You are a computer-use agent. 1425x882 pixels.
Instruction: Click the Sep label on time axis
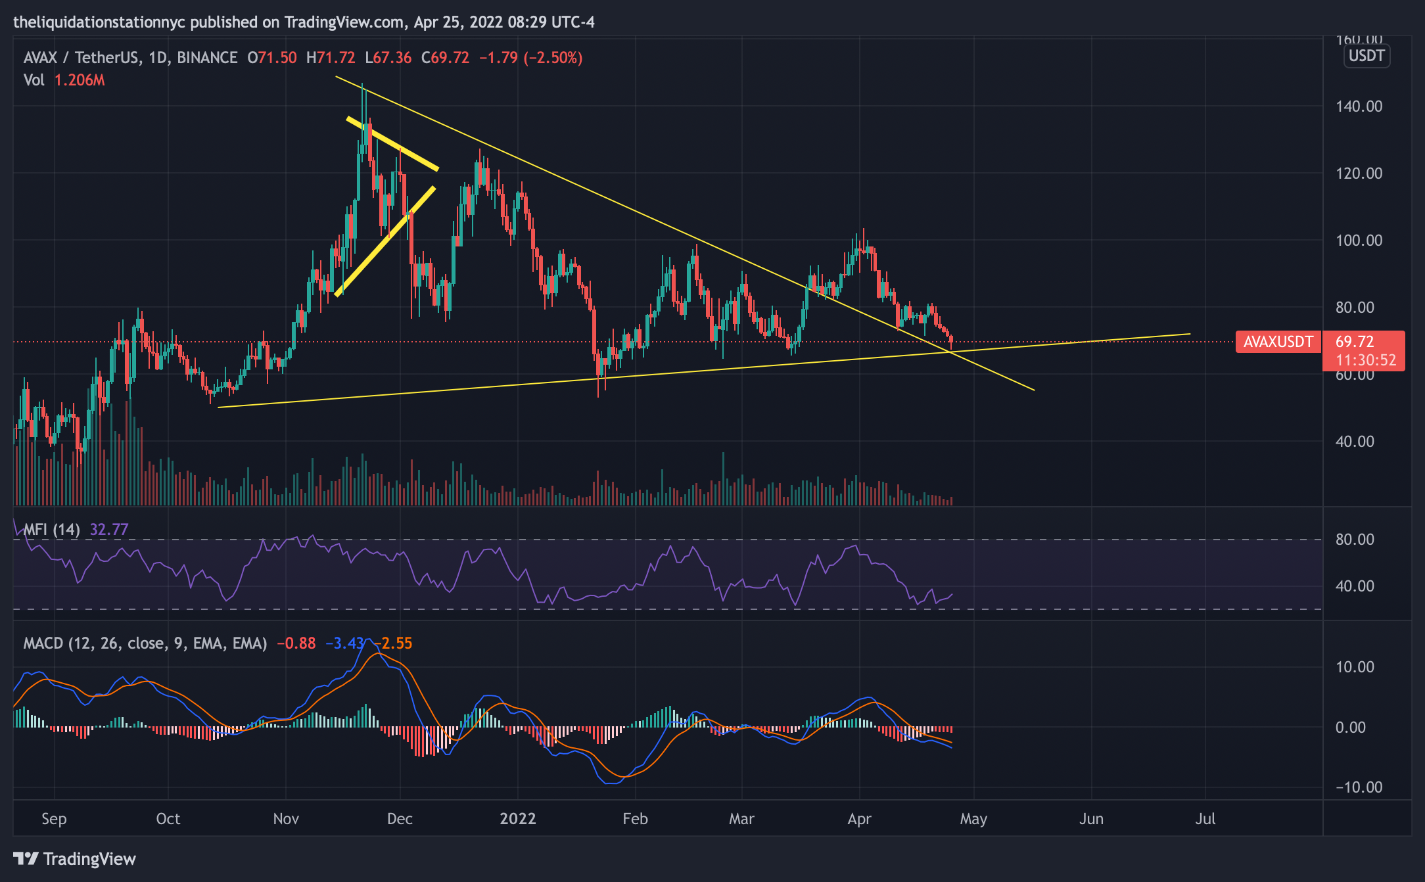click(54, 819)
